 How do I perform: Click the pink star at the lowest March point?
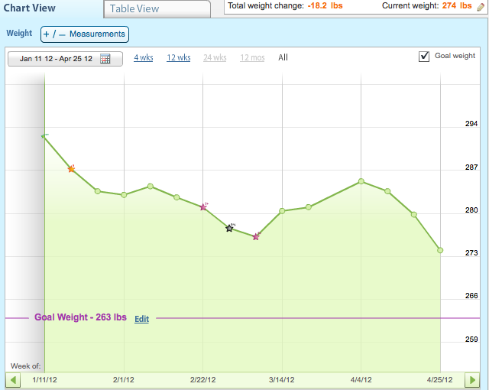(256, 236)
